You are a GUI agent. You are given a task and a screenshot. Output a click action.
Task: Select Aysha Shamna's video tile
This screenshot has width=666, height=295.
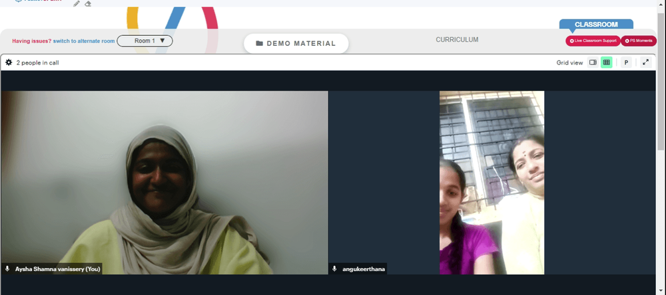coord(165,183)
